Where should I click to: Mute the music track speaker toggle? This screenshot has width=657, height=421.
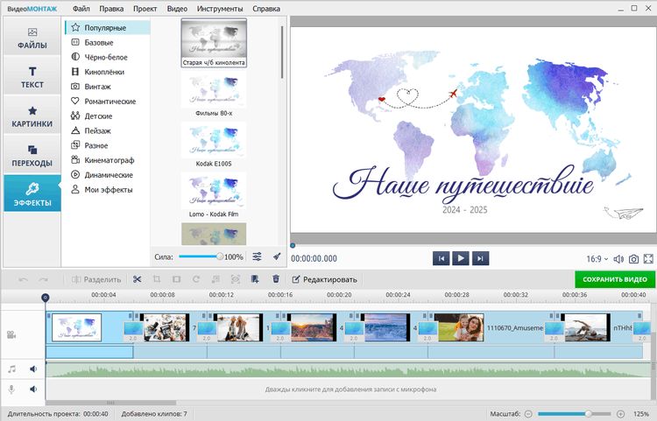click(33, 369)
